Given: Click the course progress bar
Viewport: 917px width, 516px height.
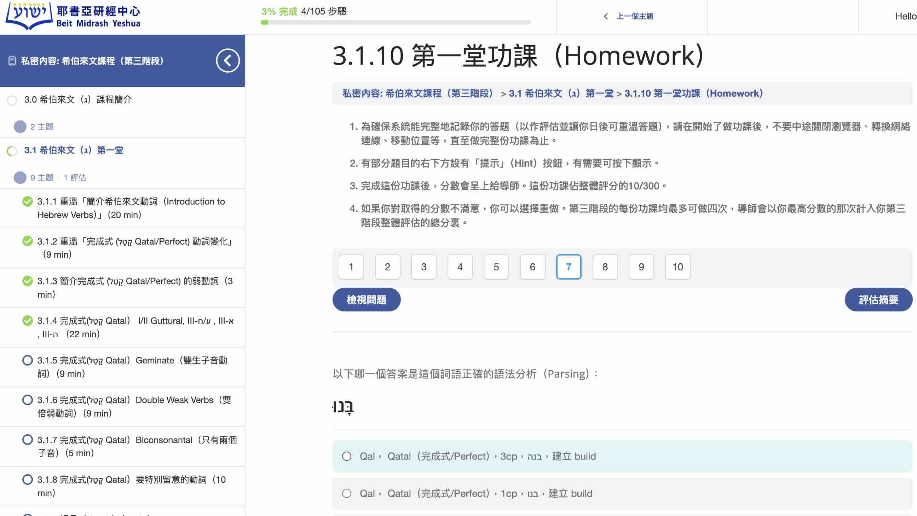Looking at the screenshot, I should 396,22.
